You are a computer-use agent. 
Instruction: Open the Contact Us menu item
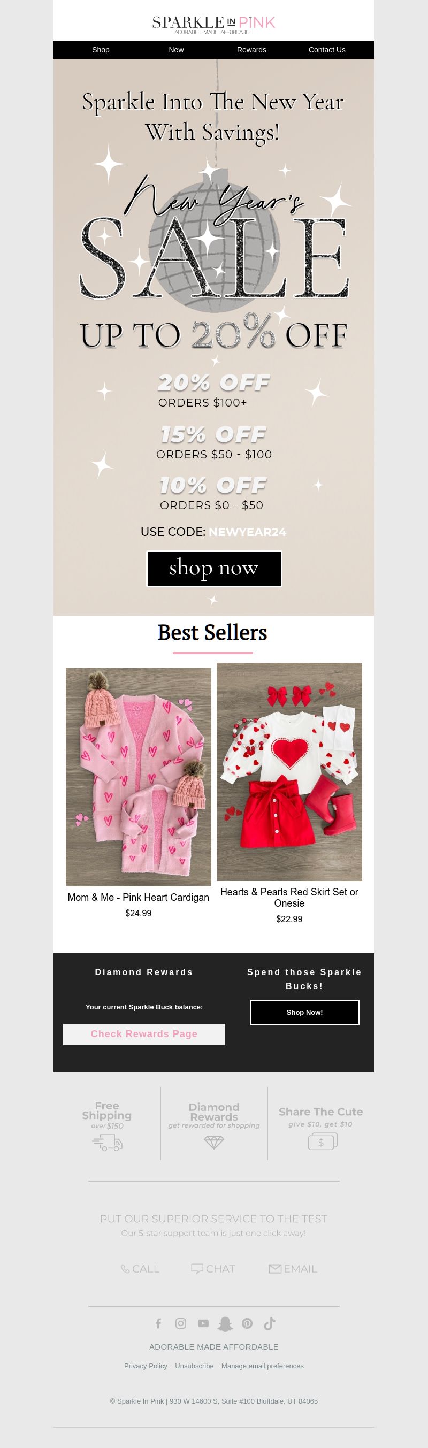[327, 49]
